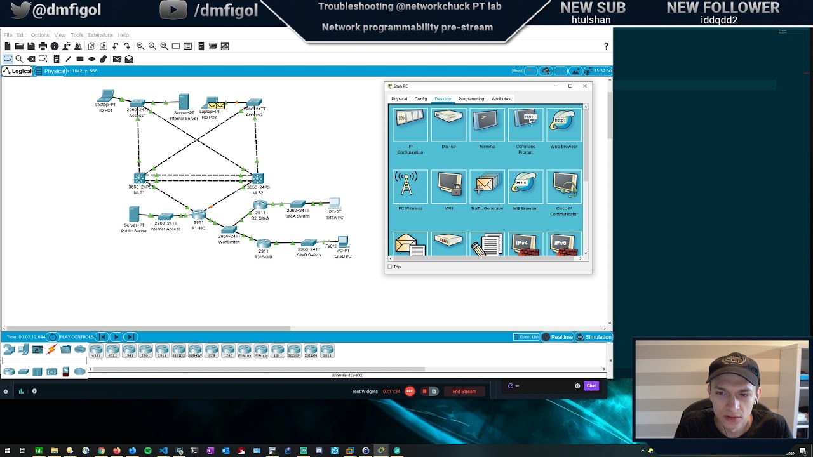
Task: Click the Open file folder icon
Action: click(x=19, y=46)
